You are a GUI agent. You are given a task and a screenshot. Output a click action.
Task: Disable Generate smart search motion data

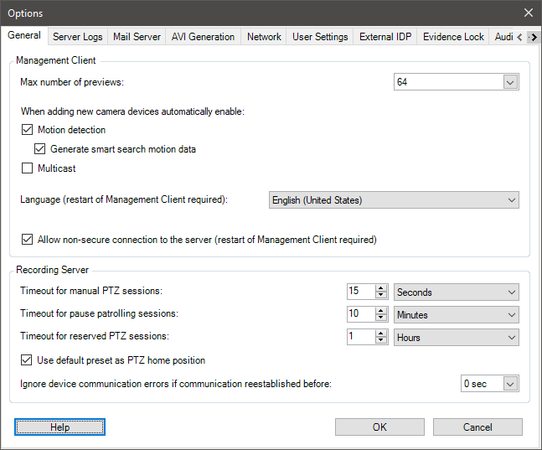tap(40, 149)
